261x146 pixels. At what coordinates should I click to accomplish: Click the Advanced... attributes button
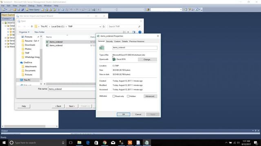click(150, 96)
